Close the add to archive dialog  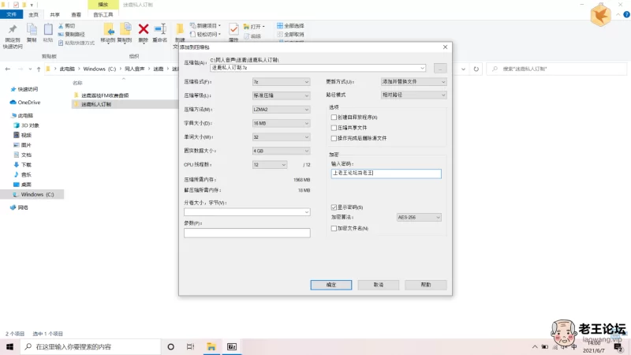point(445,47)
